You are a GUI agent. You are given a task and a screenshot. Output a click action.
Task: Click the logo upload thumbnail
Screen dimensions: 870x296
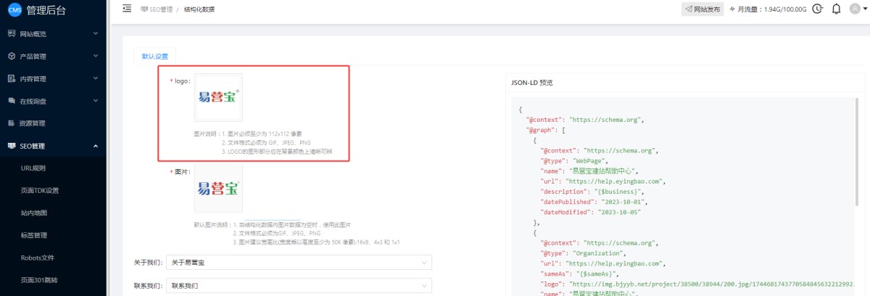pos(218,98)
